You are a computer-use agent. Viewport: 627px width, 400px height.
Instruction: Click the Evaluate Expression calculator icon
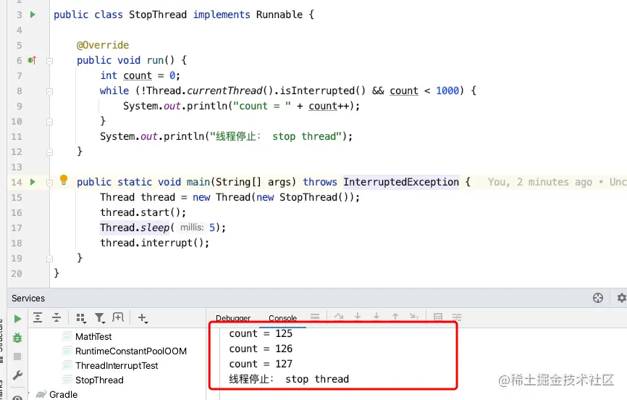438,317
